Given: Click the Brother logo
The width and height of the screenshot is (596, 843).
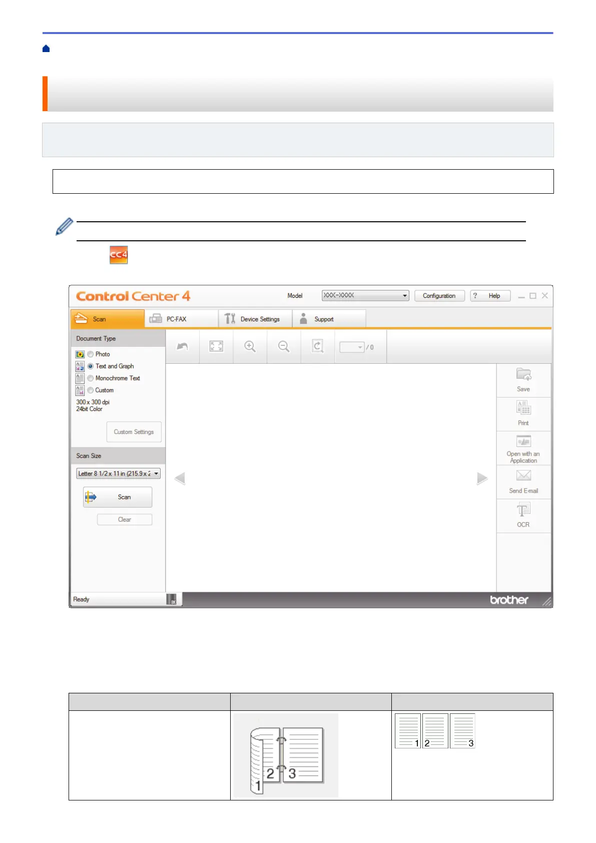Looking at the screenshot, I should point(509,600).
